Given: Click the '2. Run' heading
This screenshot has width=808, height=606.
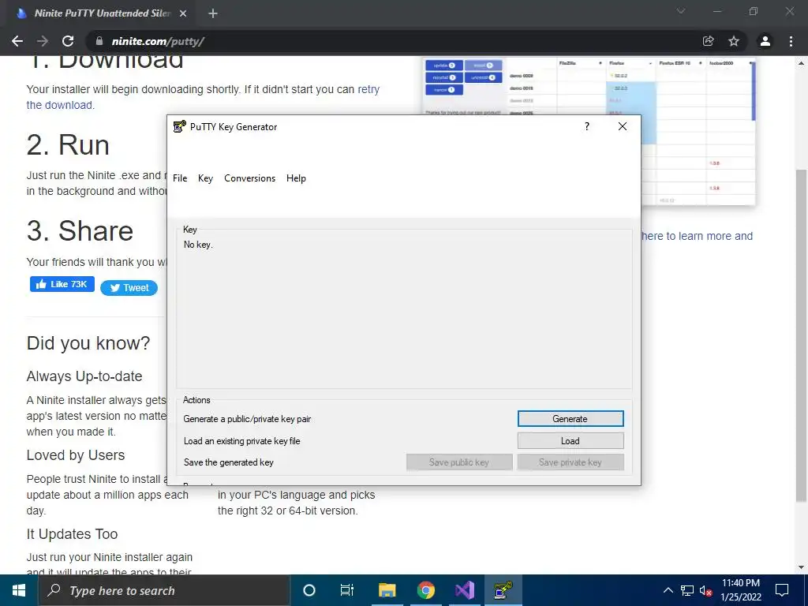Looking at the screenshot, I should pyautogui.click(x=68, y=145).
